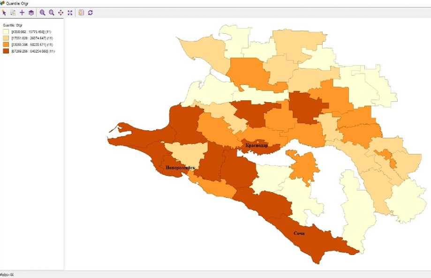Click the dark brown legend color swatch
Screen dimensions: 431x278
pos(6,51)
